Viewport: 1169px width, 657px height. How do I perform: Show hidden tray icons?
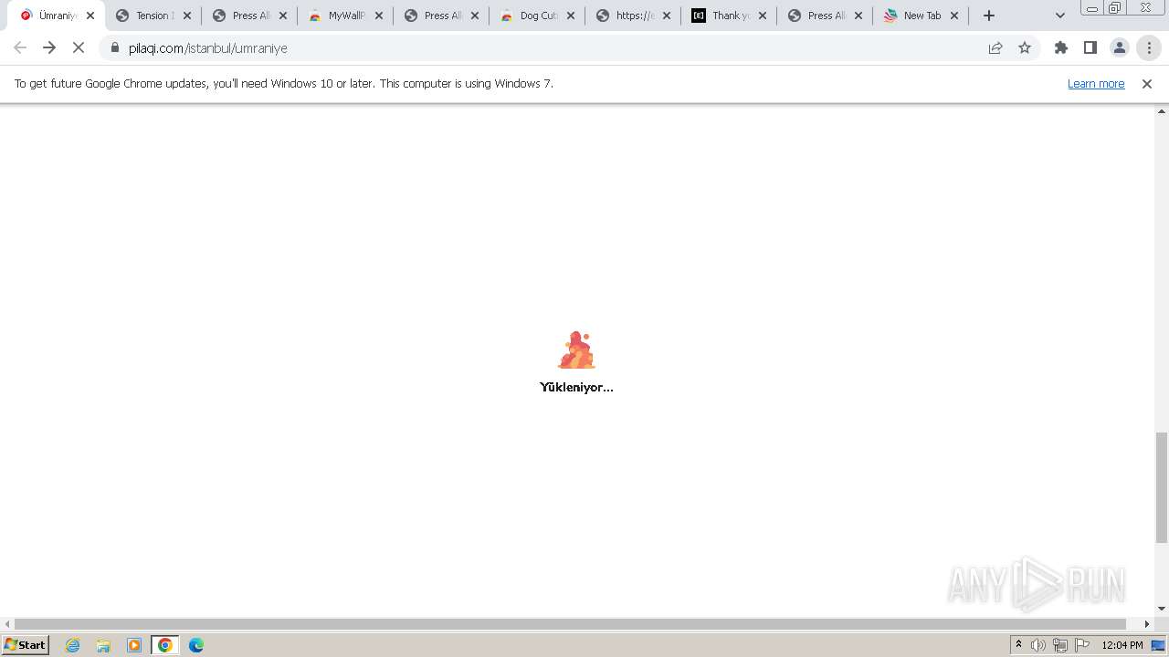pyautogui.click(x=1018, y=645)
